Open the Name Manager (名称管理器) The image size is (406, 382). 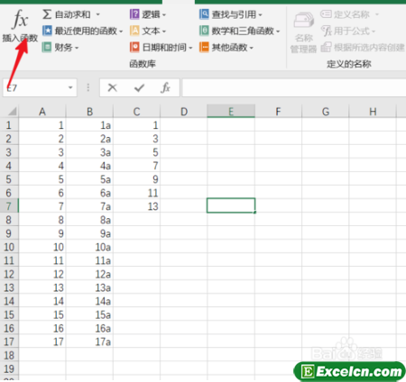click(x=303, y=32)
